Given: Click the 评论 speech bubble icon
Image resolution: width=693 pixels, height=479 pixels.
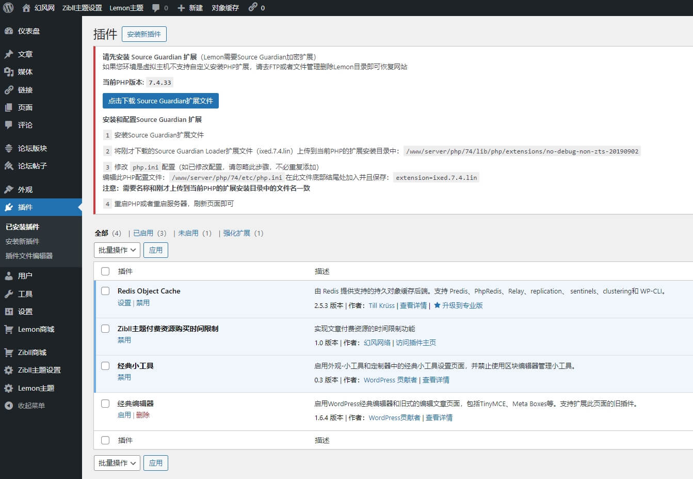Looking at the screenshot, I should coord(9,125).
